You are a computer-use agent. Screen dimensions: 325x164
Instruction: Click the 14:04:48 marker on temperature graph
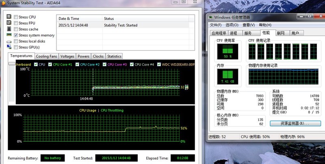coord(87,98)
